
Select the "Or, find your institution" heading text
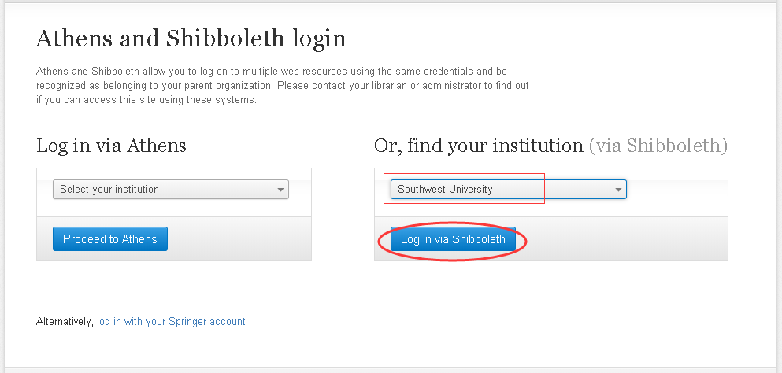[x=479, y=146]
